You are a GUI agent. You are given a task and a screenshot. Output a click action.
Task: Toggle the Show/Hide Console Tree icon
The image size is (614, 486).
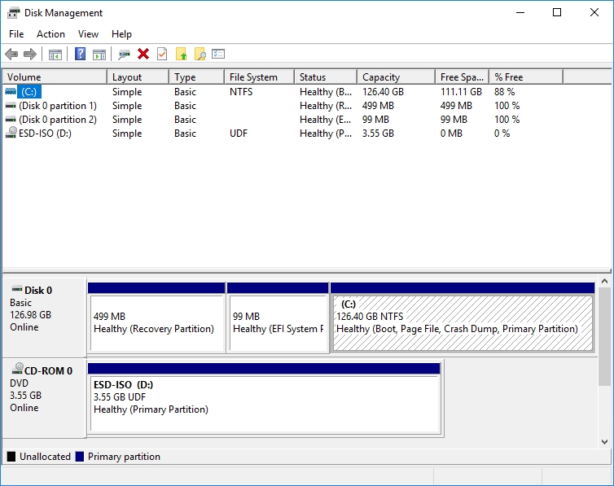tap(55, 55)
